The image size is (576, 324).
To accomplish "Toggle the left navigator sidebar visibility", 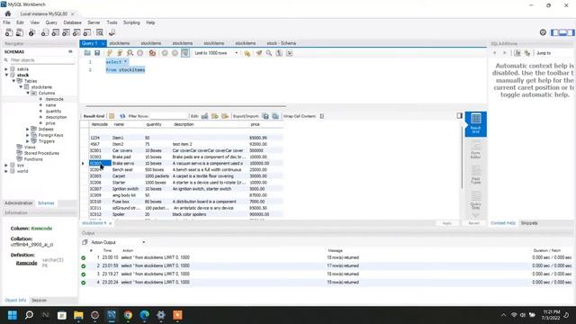I will [554, 32].
